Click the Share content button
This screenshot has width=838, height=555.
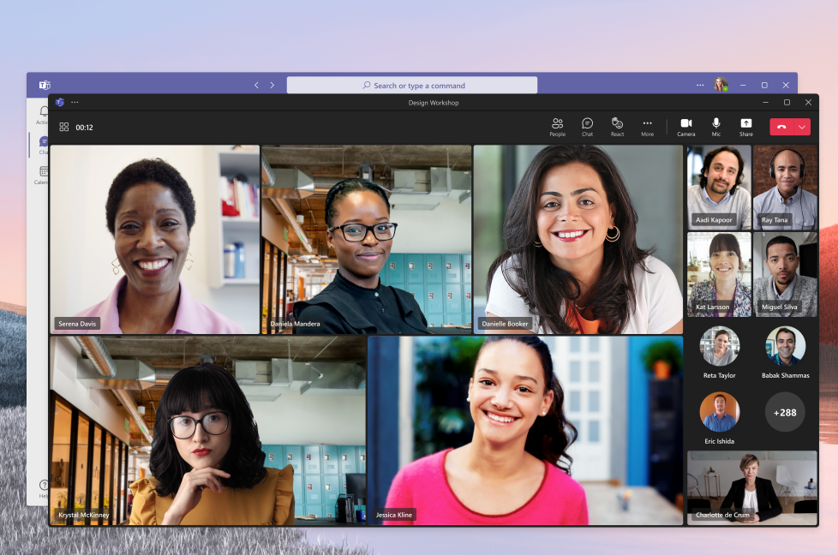point(746,127)
